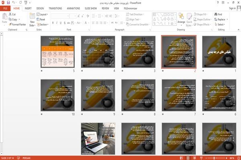Click the Normal view icon in status bar

click(182, 158)
